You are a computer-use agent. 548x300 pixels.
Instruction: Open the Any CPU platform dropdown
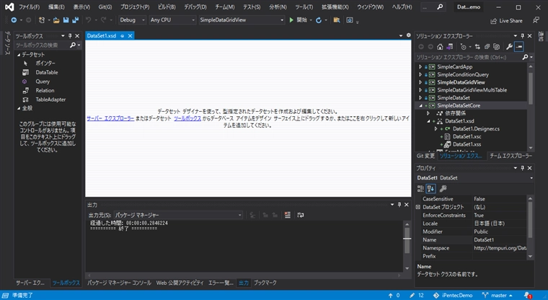click(x=172, y=20)
